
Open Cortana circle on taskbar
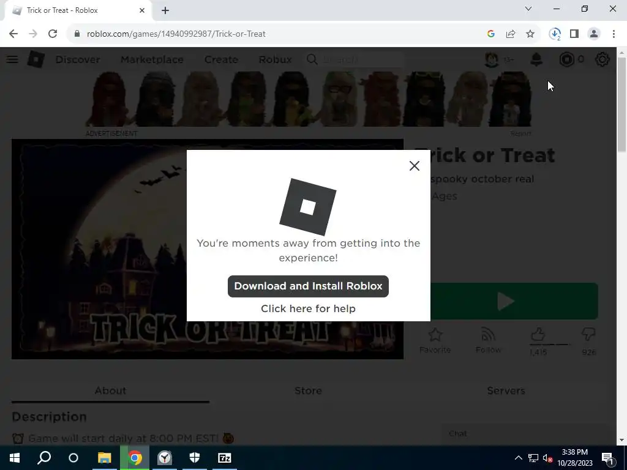click(73, 458)
